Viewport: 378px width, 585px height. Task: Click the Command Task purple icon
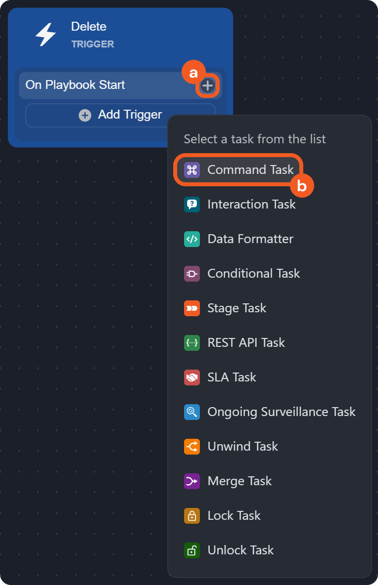[191, 170]
